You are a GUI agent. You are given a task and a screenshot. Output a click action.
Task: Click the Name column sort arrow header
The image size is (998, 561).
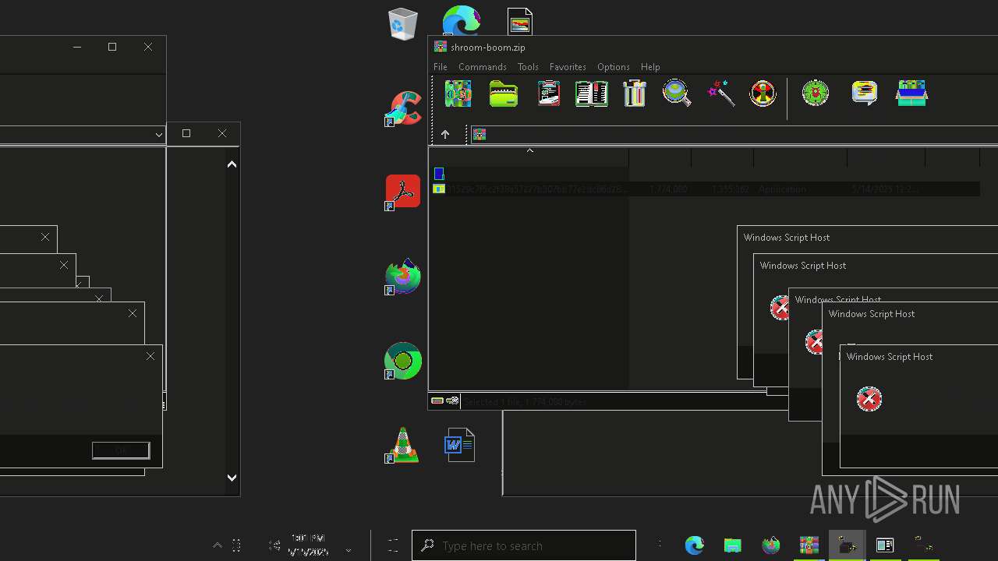coord(529,150)
